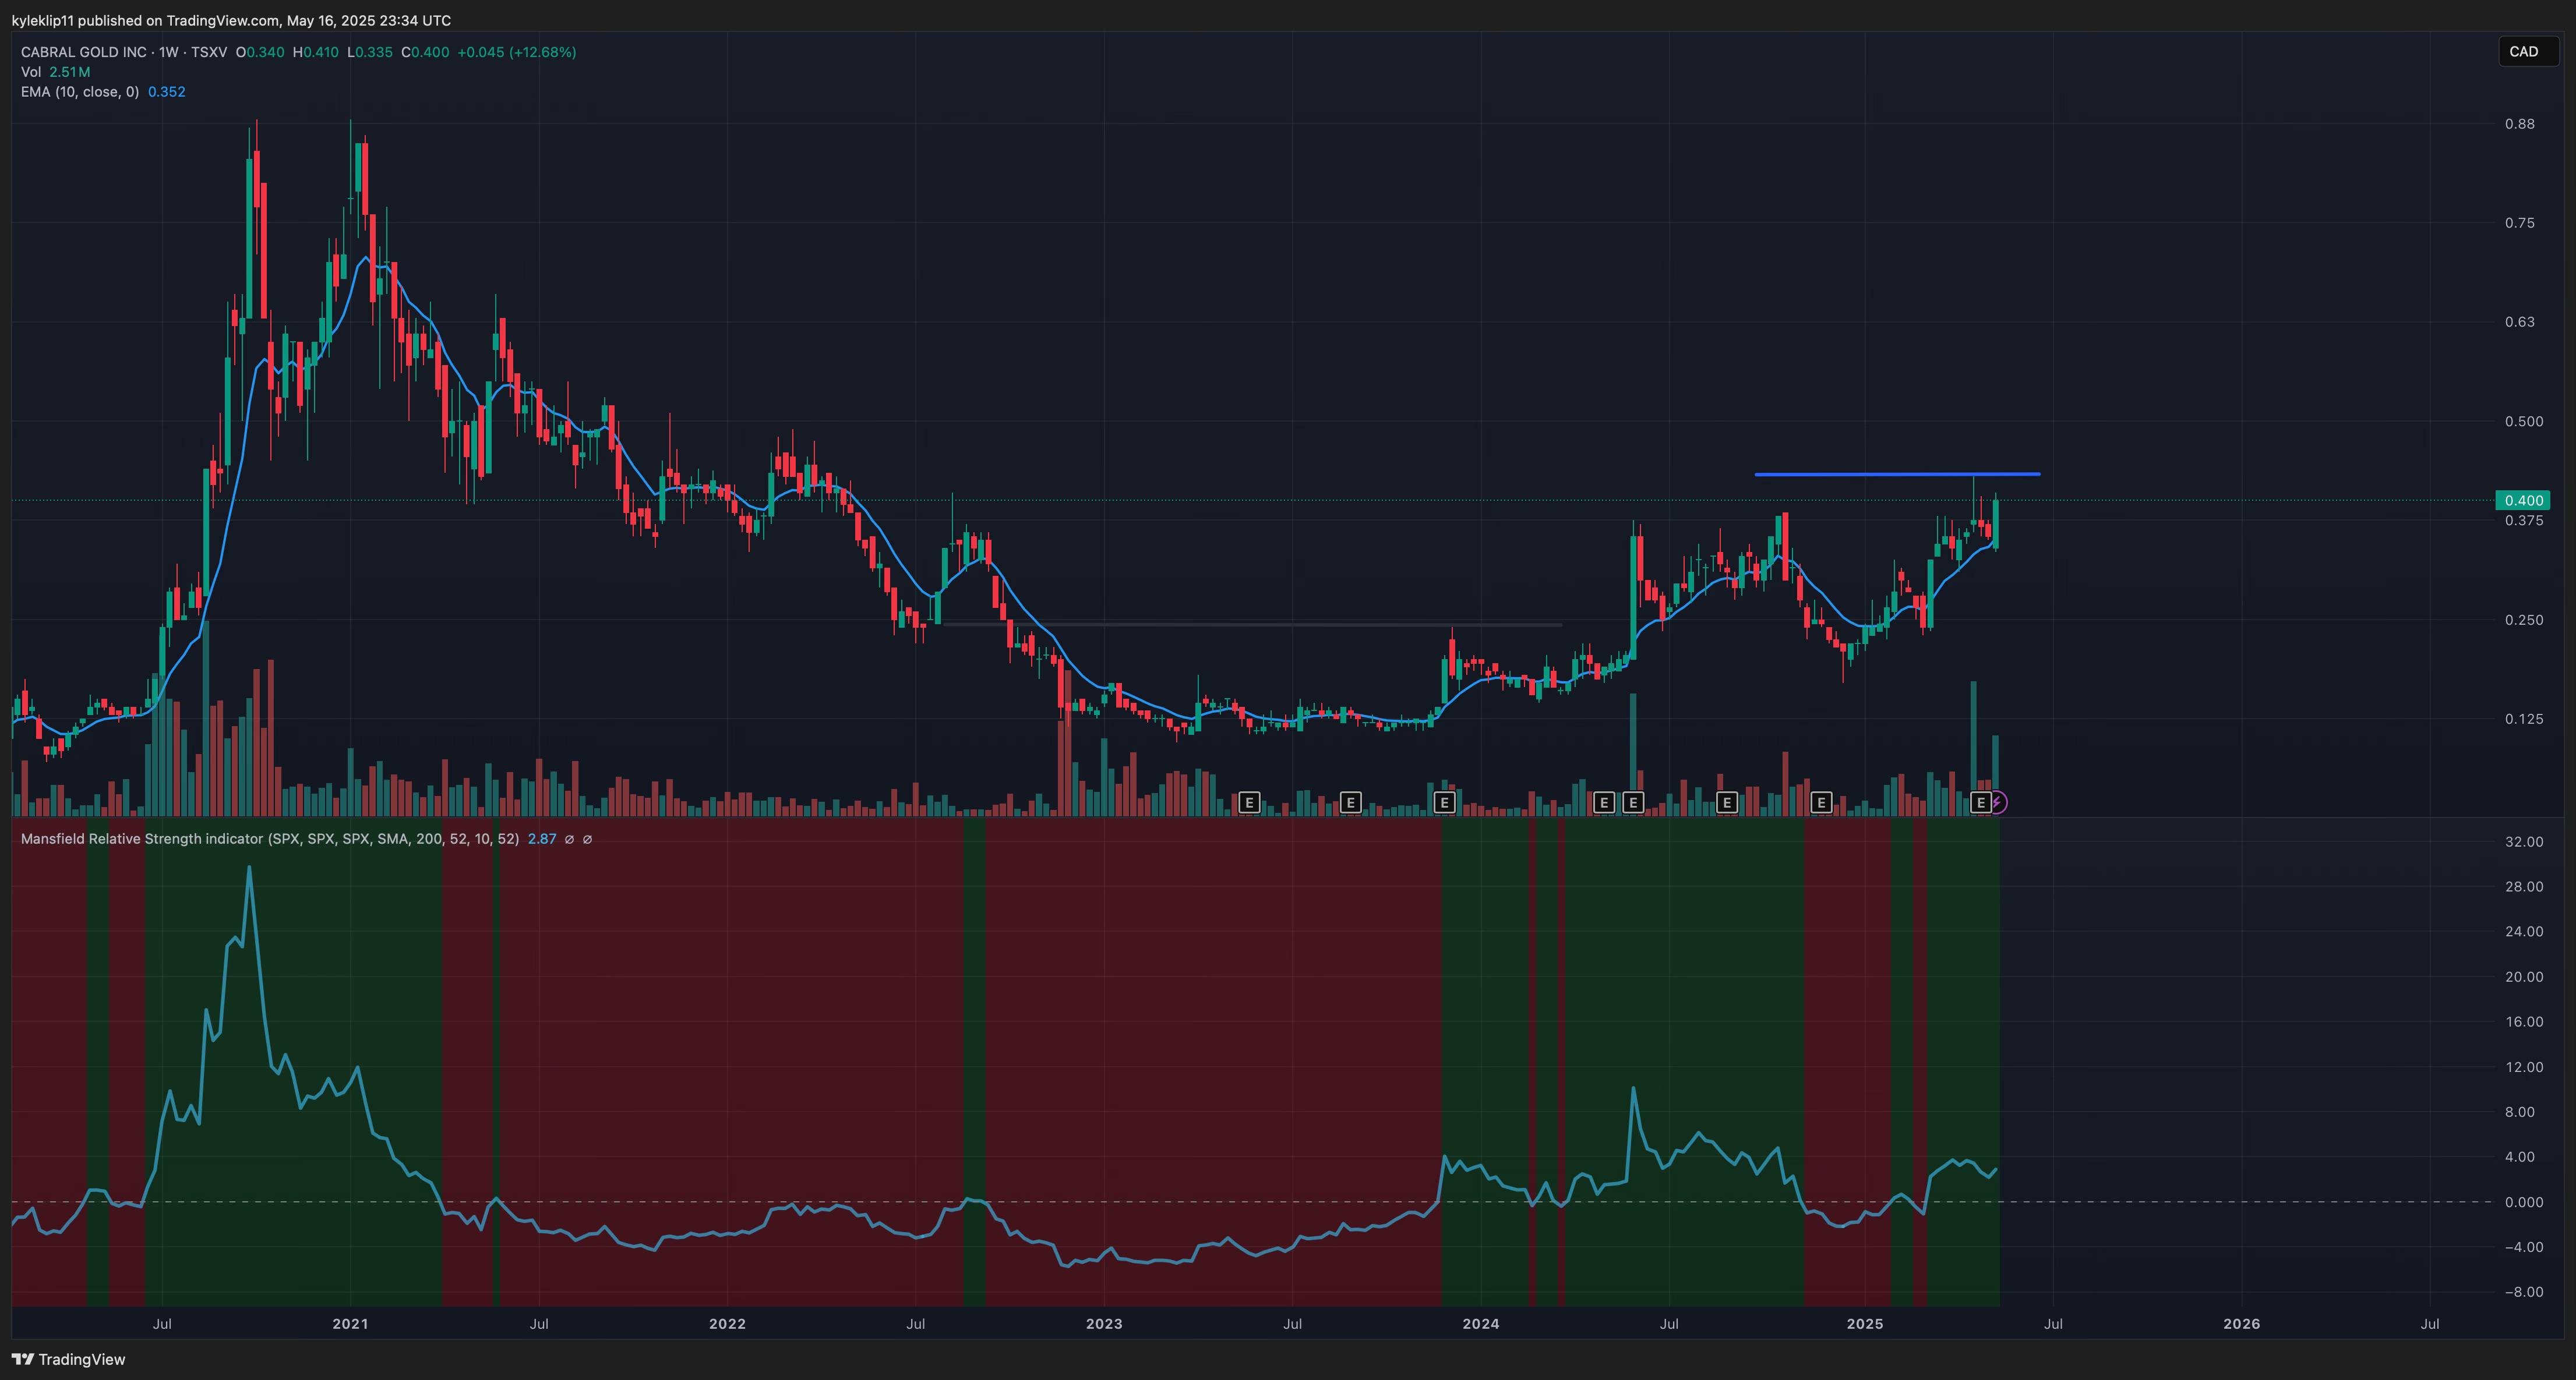Screen dimensions: 2576x1380
Task: Select the gray horizontal line near 0.250
Action: 1250,625
